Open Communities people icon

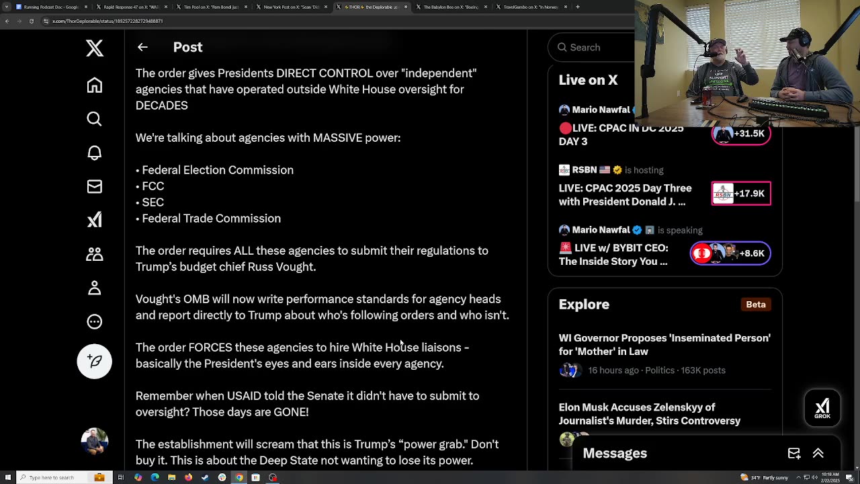pos(94,253)
